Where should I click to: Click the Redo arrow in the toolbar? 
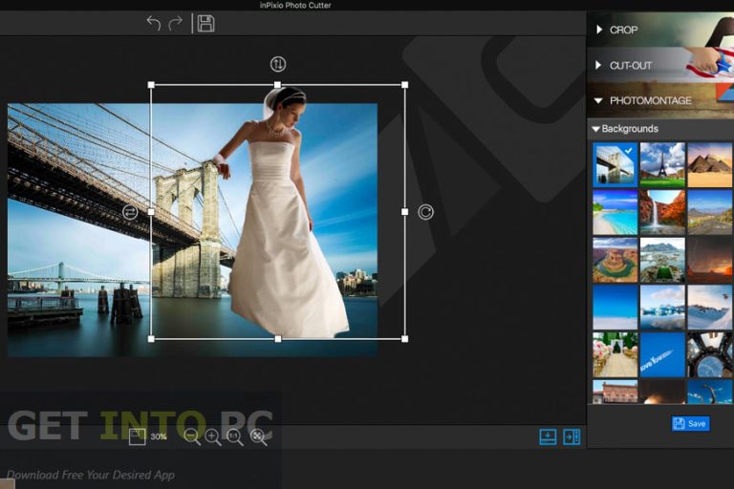176,24
